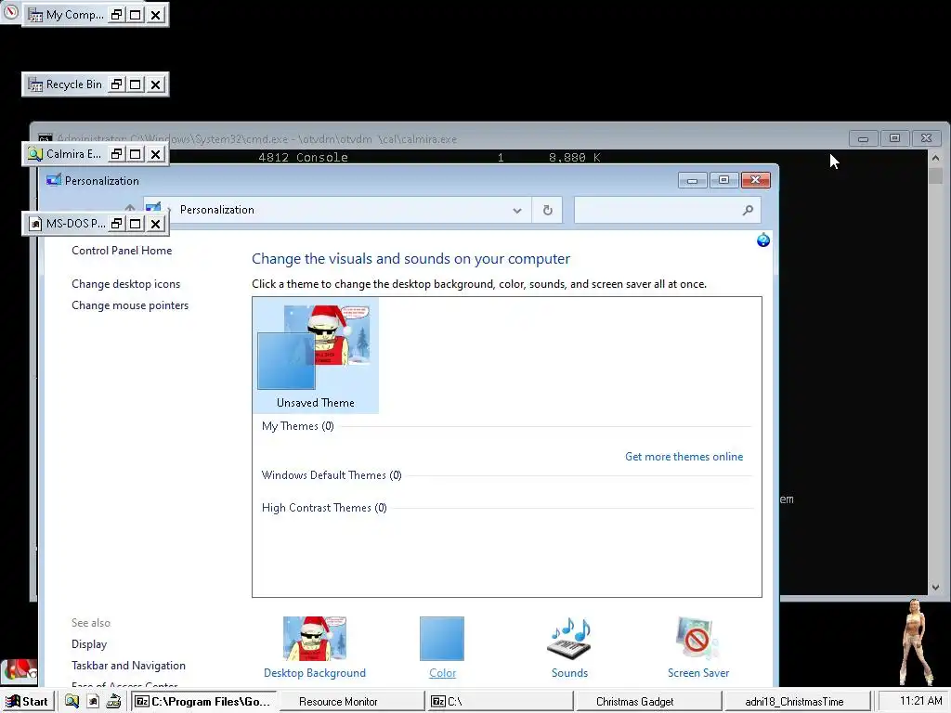
Task: Click the Calmira Explorer title icon
Action: 35,154
